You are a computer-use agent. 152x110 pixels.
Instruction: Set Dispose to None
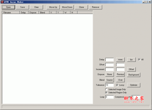(x=109, y=75)
